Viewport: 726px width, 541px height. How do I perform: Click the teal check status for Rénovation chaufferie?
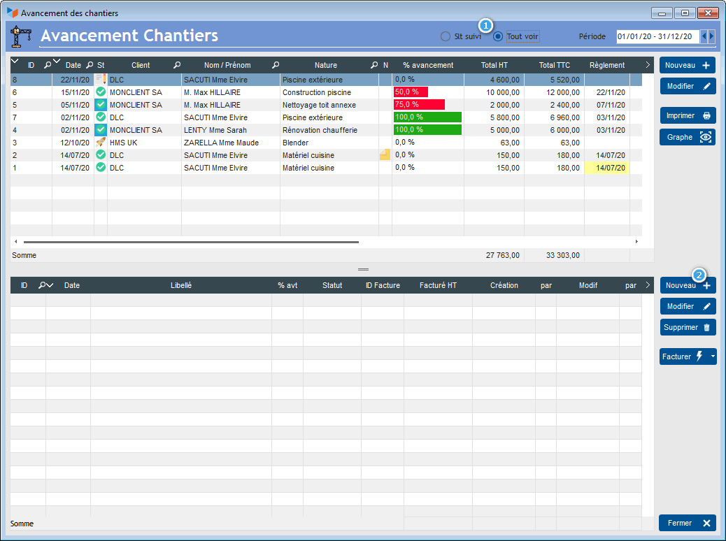101,130
